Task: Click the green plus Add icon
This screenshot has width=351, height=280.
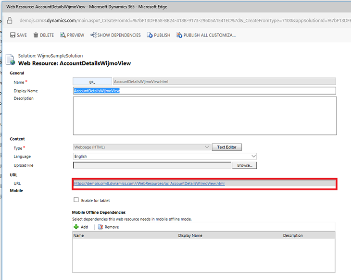Action: (76, 227)
